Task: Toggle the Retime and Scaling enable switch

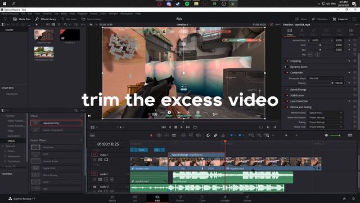Action: (x=287, y=107)
